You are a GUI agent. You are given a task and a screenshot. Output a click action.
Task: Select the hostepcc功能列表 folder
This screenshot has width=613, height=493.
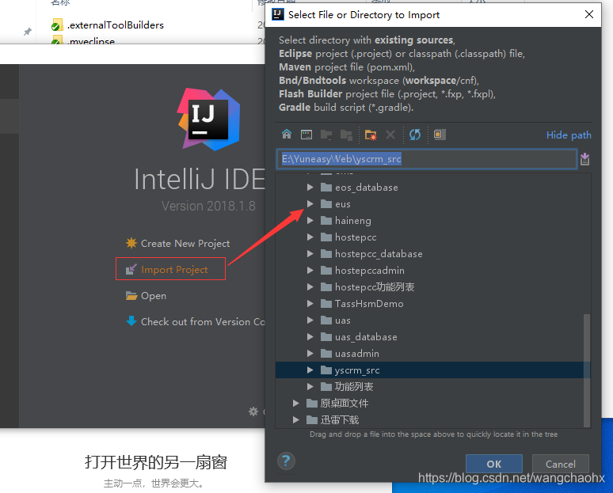(x=375, y=287)
